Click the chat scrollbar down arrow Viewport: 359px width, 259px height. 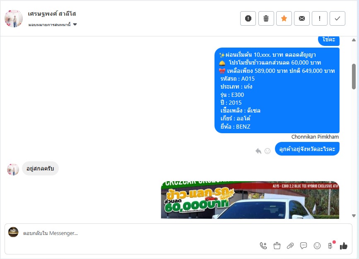(x=354, y=216)
